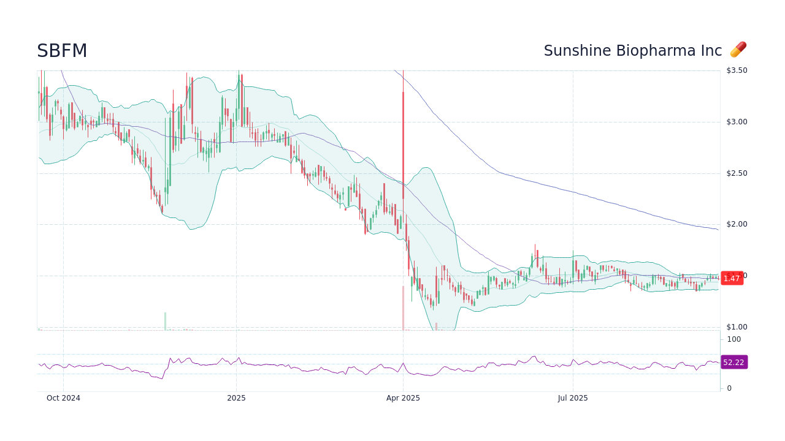Select the 2025 date axis label
Screen dimensions: 785x441
(x=236, y=398)
